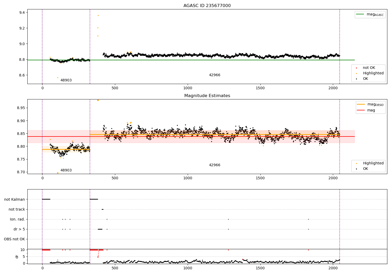The height and width of the screenshot is (274, 391).
Task: Click the 500 x-axis tick in bottom plot
Action: pyautogui.click(x=115, y=268)
